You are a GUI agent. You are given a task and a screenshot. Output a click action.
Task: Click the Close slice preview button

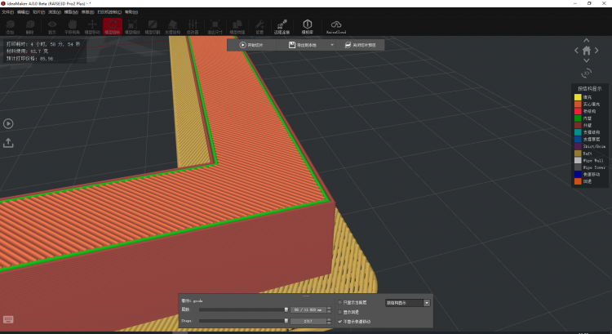click(x=360, y=45)
